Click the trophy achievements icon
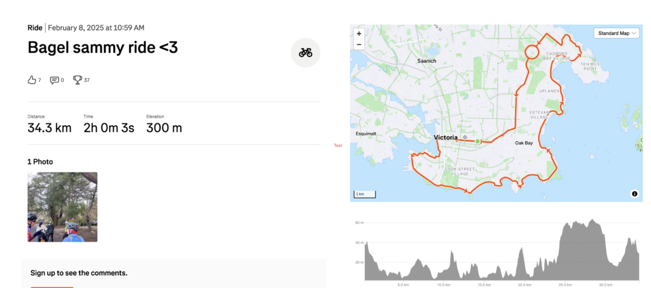Image resolution: width=651 pixels, height=288 pixels. click(78, 80)
